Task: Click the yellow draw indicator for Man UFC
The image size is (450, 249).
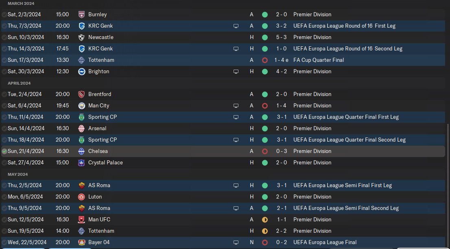Action: point(264,219)
